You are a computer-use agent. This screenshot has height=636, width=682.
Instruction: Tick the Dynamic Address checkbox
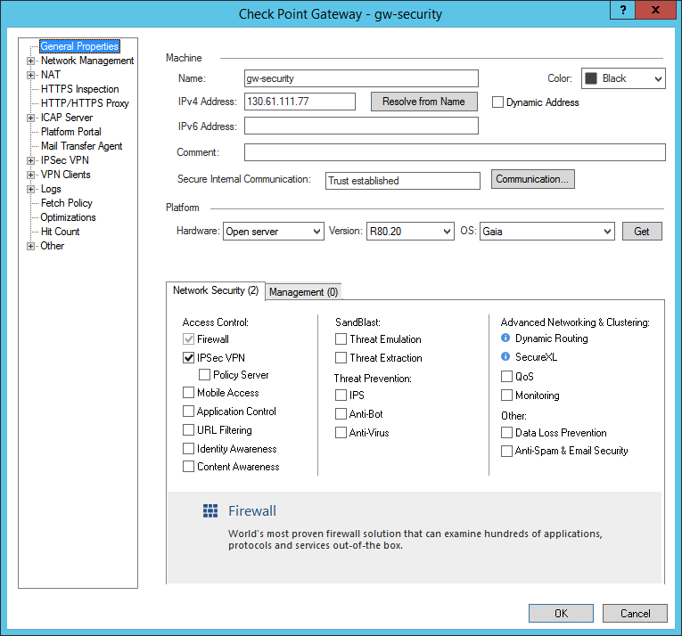point(498,102)
